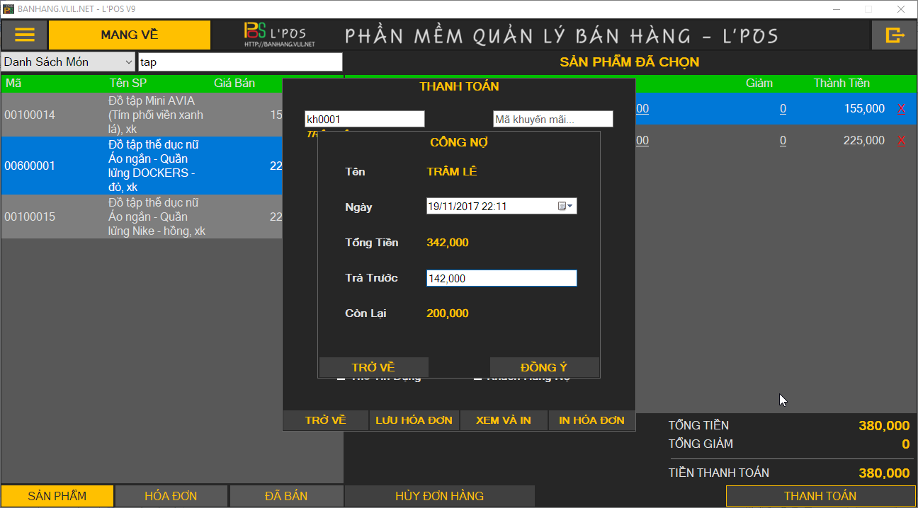Open the calendar picker for Ngày
This screenshot has width=918, height=508.
(x=566, y=207)
